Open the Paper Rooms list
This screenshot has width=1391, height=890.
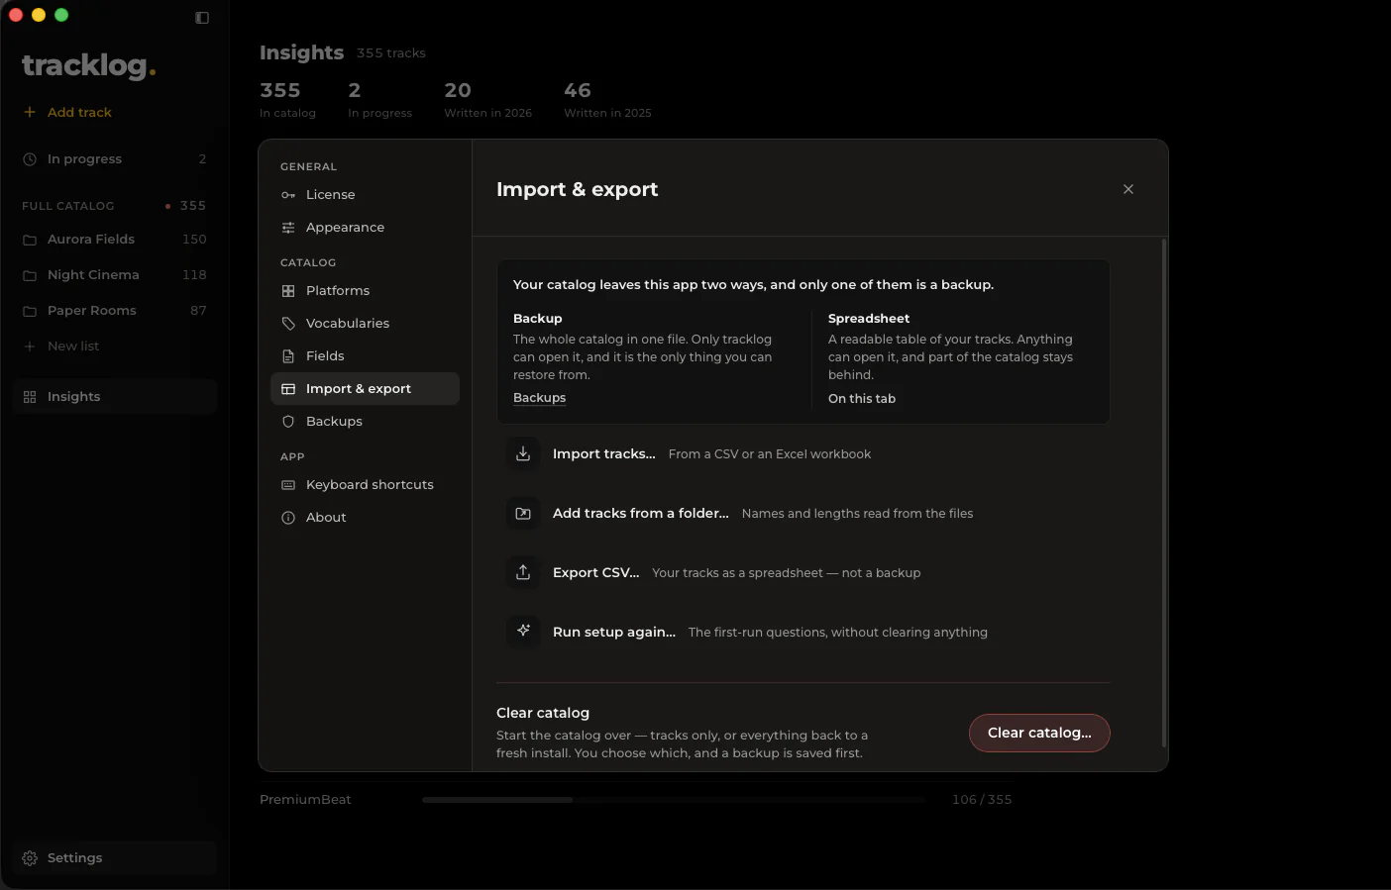pos(115,311)
